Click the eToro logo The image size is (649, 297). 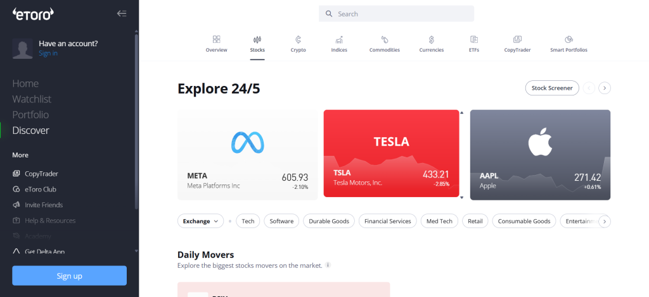[x=33, y=14]
